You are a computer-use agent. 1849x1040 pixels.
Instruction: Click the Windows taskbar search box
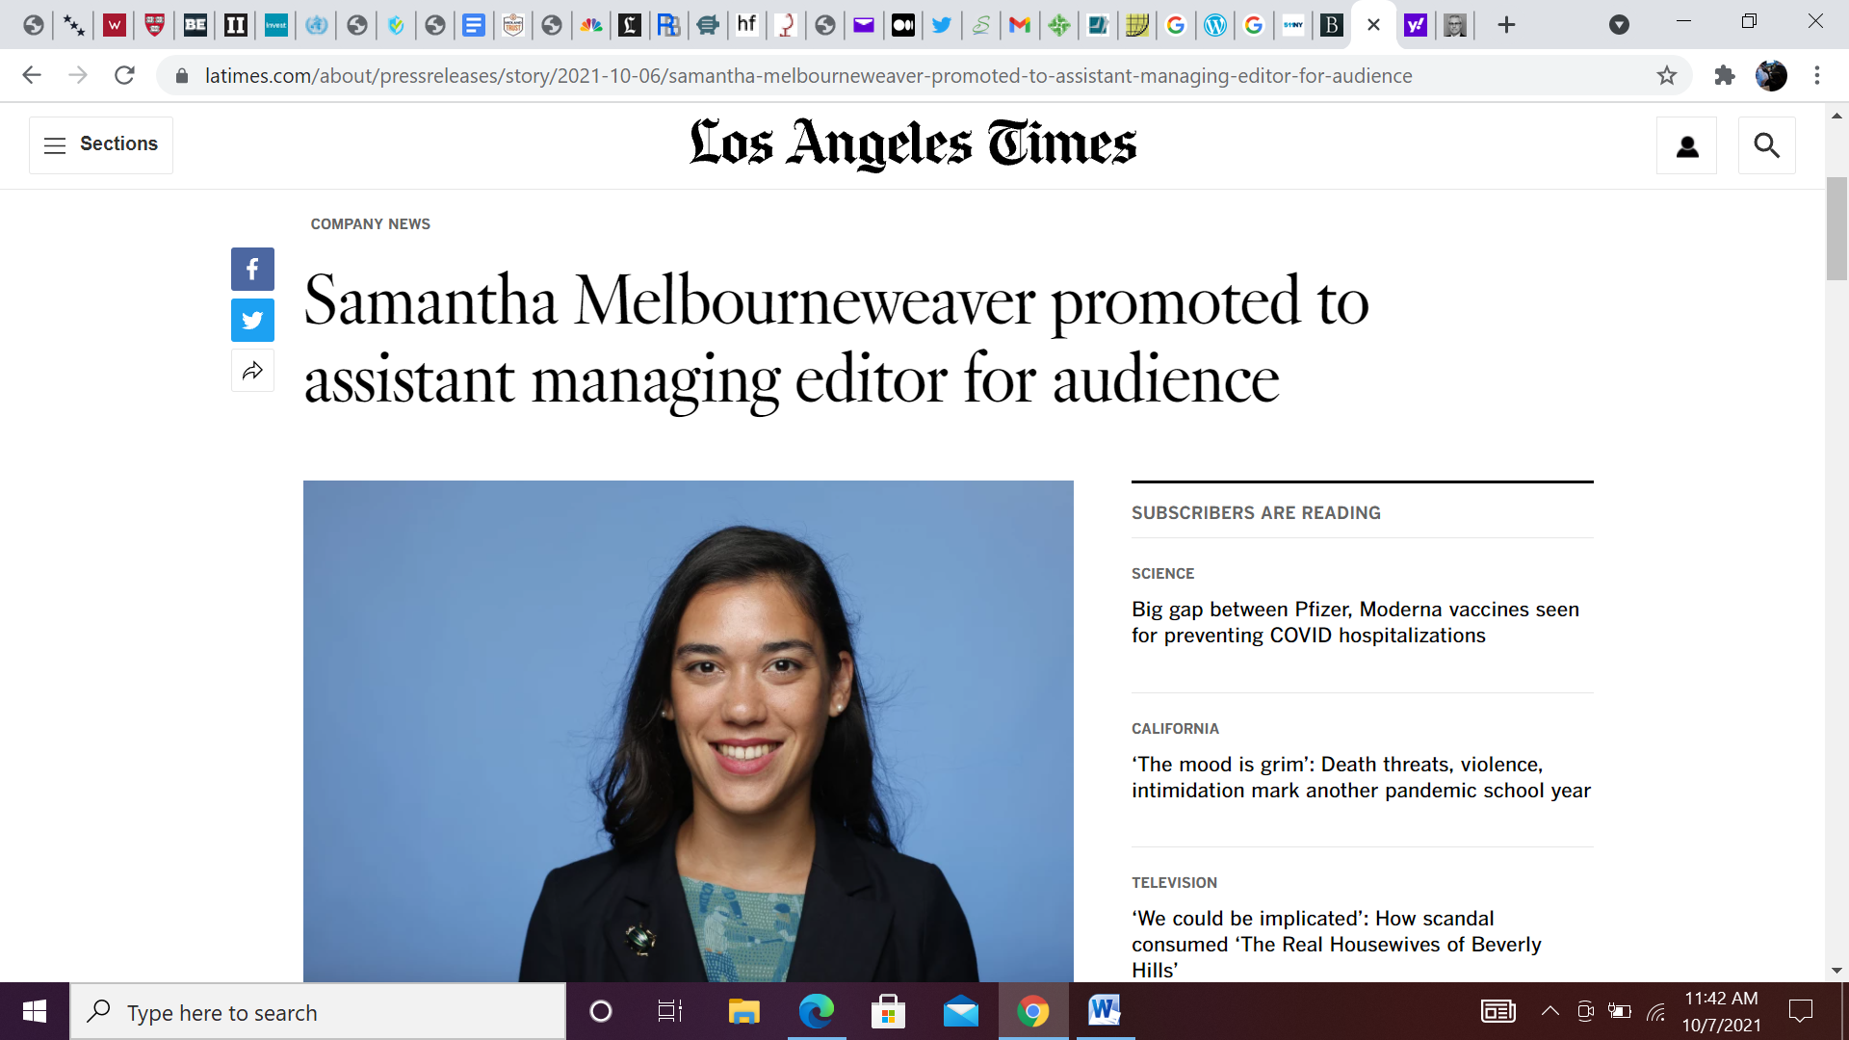point(318,1012)
